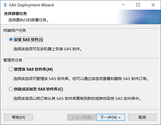
Task: Choose the 管理该 SAS 软件库(M) radio option
Action: 11,69
